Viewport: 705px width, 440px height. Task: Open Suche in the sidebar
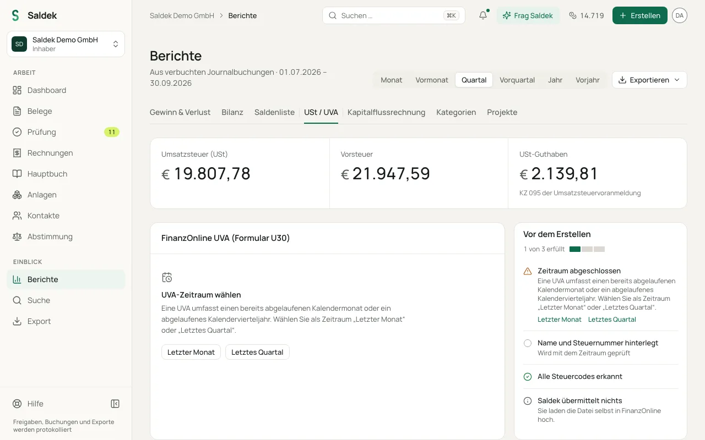coord(66,300)
